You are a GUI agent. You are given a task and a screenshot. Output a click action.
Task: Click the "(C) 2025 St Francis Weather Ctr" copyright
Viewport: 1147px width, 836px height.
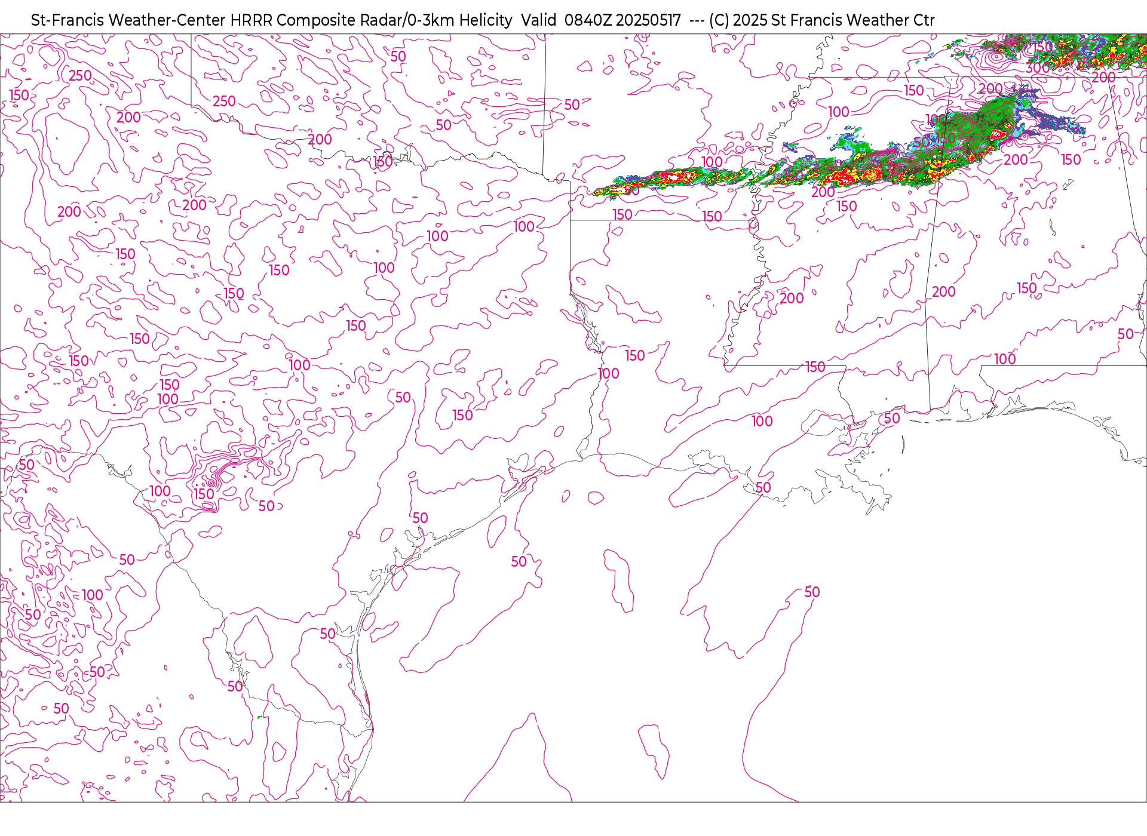(x=821, y=20)
